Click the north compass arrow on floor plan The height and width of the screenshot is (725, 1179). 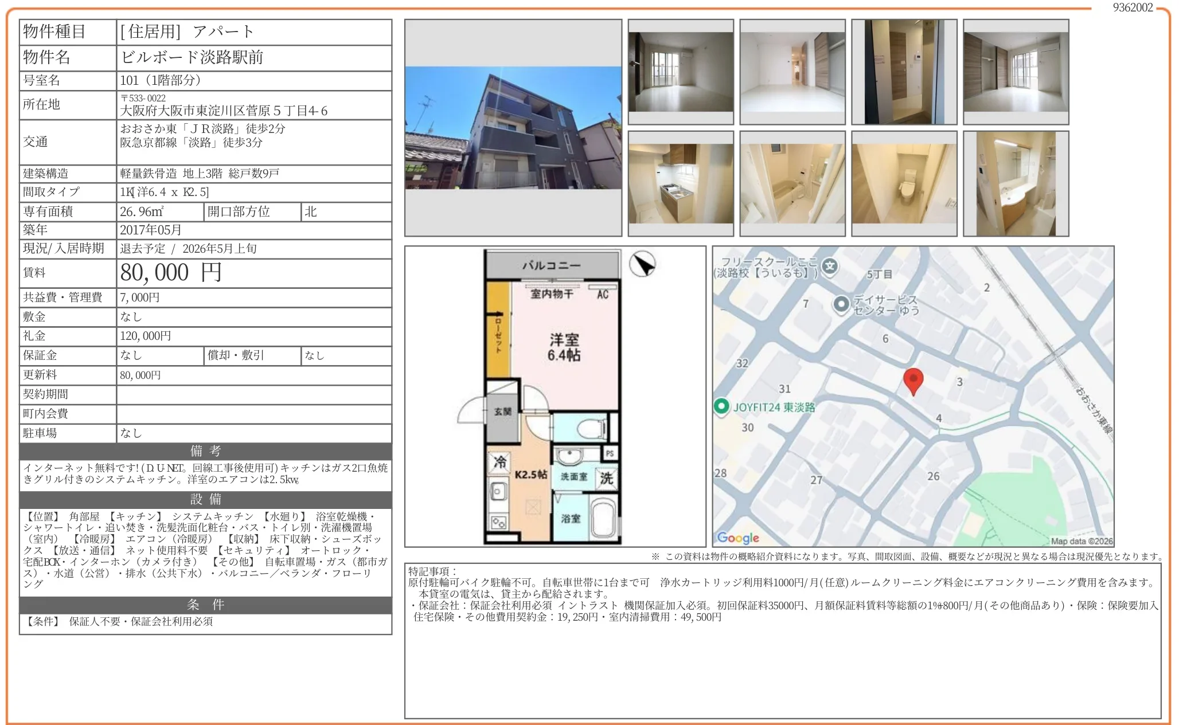[x=642, y=265]
